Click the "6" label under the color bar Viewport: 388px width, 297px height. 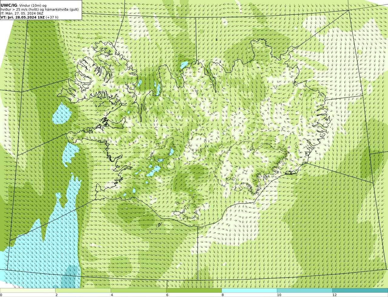[167, 295]
